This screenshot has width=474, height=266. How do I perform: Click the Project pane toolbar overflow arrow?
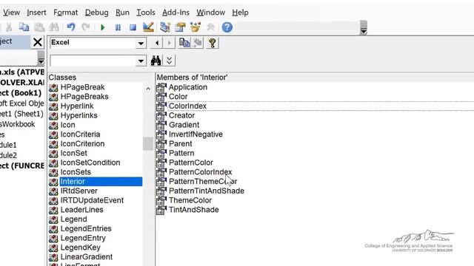click(41, 58)
